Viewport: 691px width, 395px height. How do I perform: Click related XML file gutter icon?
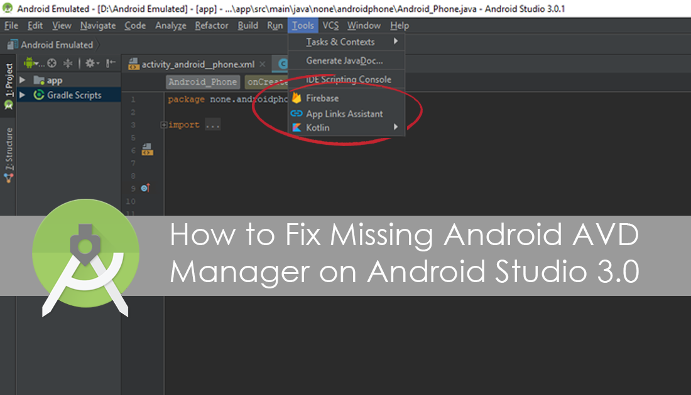[147, 150]
